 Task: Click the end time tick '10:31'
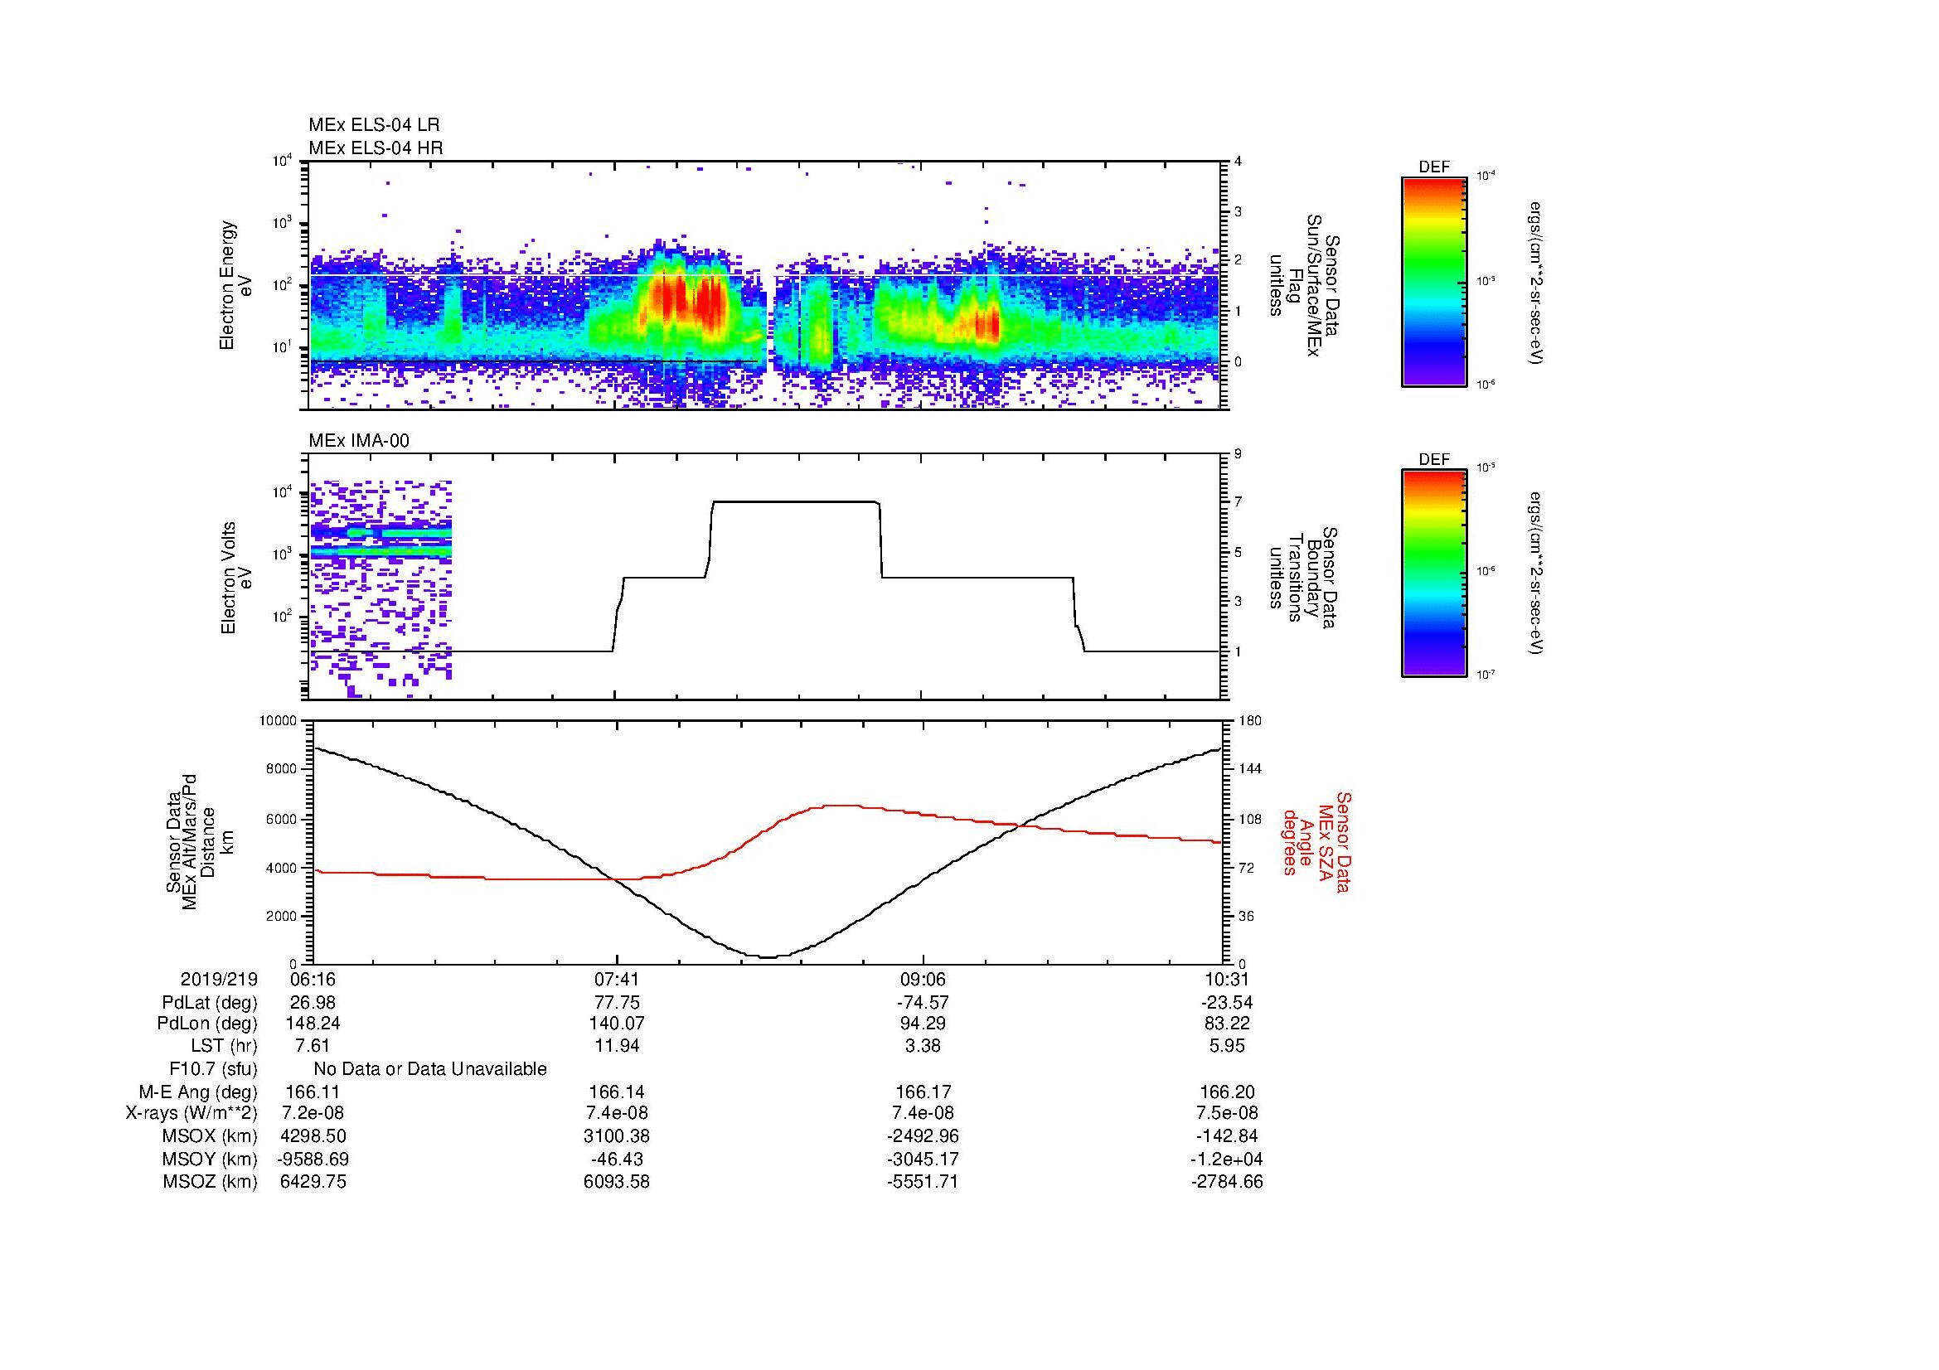tap(1226, 979)
